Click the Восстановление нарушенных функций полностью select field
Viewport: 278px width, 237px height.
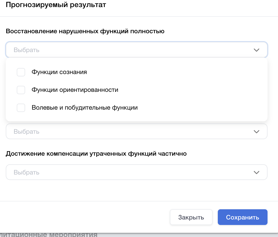pos(131,50)
